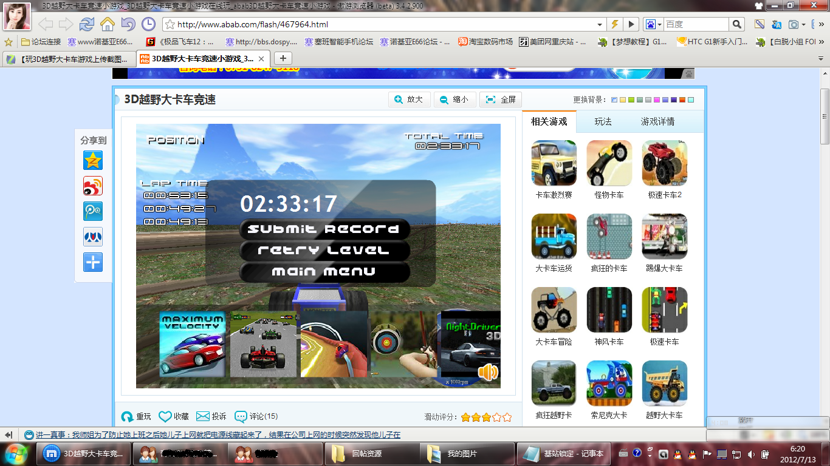Close the 3D越野大卡车竞速小游戏 tab

261,59
